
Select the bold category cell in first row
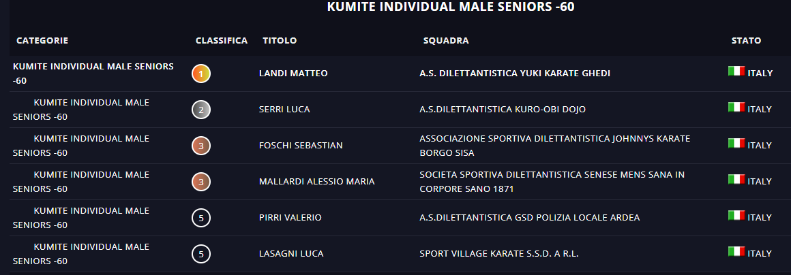tap(93, 74)
